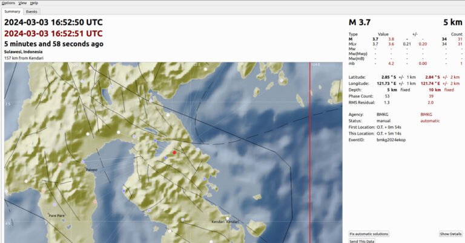The image size is (465, 243).
Task: Click the Fix automatic solutions button
Action: (369, 234)
